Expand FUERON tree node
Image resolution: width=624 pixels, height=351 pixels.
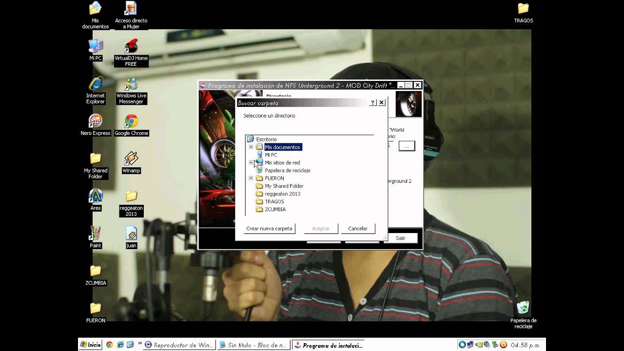(251, 178)
